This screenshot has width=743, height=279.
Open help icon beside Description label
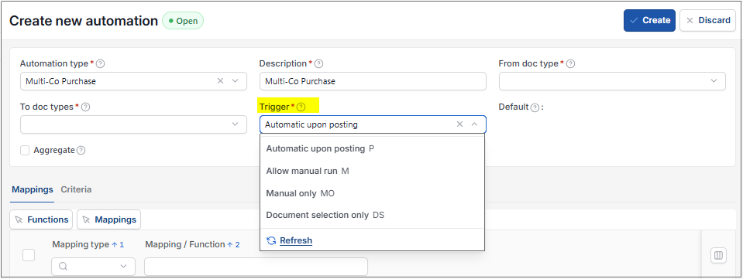point(319,63)
